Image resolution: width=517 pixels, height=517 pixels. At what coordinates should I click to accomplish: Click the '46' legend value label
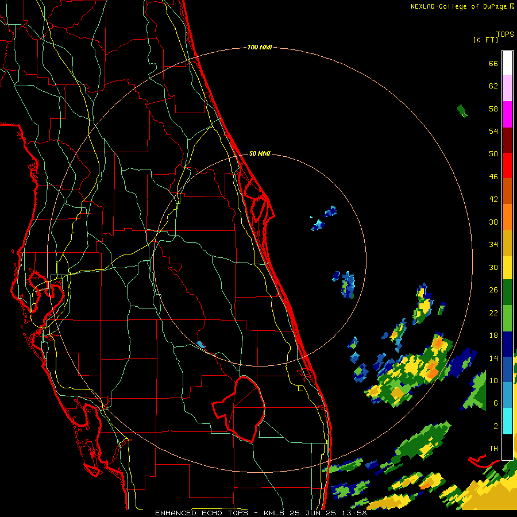(493, 177)
